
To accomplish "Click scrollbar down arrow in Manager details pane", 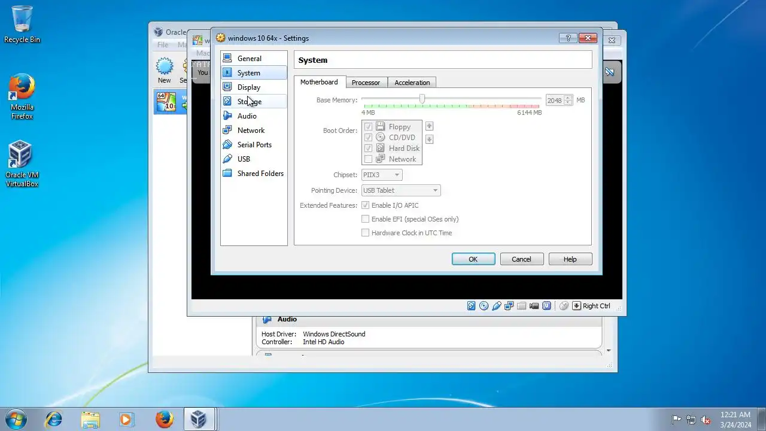I will 609,351.
